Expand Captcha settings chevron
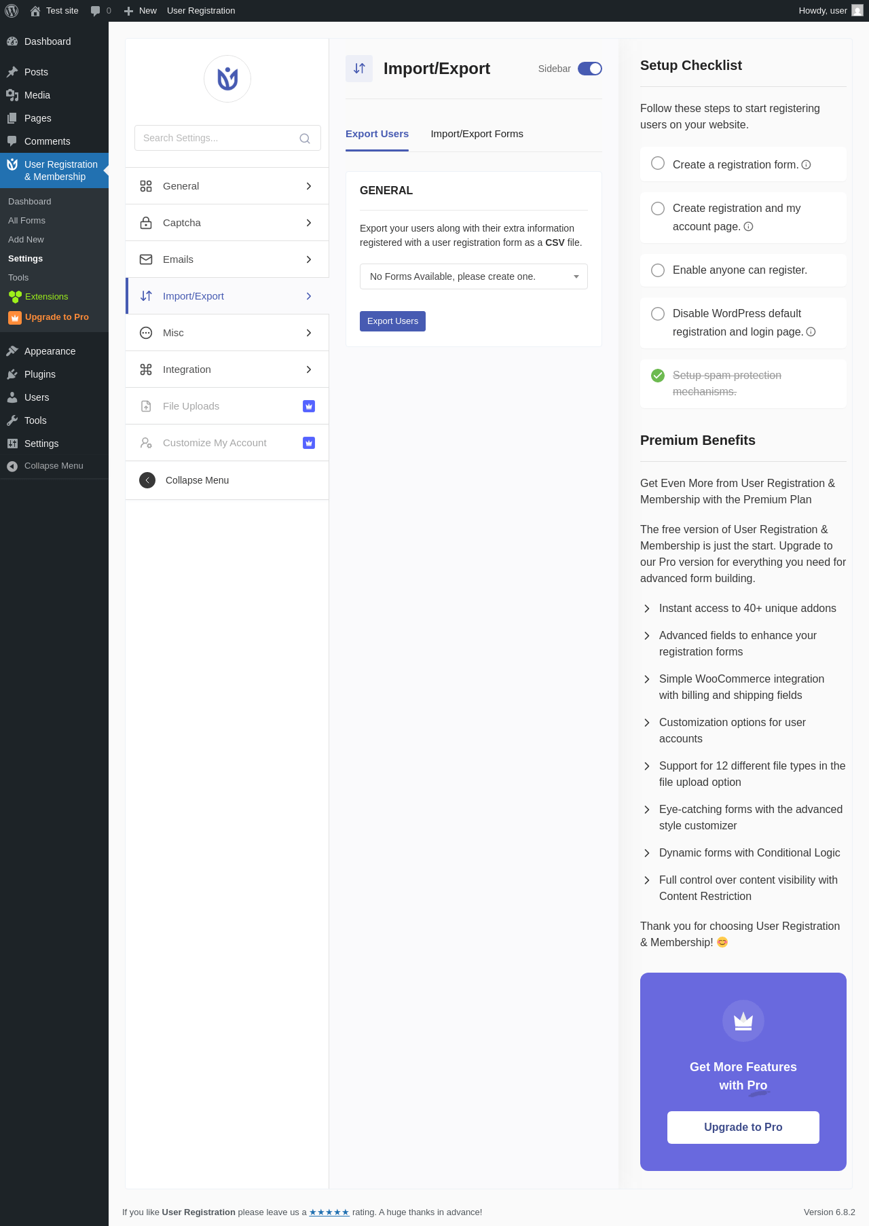 coord(309,223)
